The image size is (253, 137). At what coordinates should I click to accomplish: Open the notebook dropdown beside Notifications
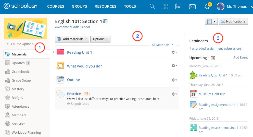coord(211,21)
